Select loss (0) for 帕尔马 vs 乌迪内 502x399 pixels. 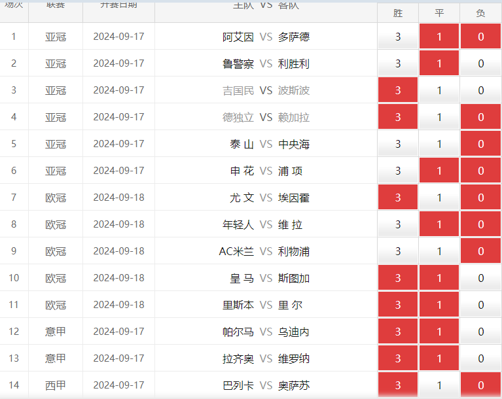click(480, 332)
